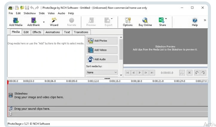This screenshot has height=127, width=216.
Task: Step back one frame
Action: point(134,73)
